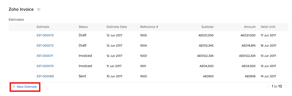Click the Estimate Date column header

[x=117, y=27]
